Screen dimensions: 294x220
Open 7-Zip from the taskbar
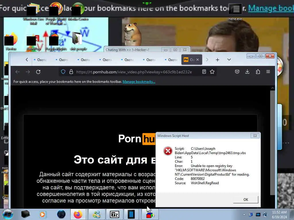click(x=115, y=214)
